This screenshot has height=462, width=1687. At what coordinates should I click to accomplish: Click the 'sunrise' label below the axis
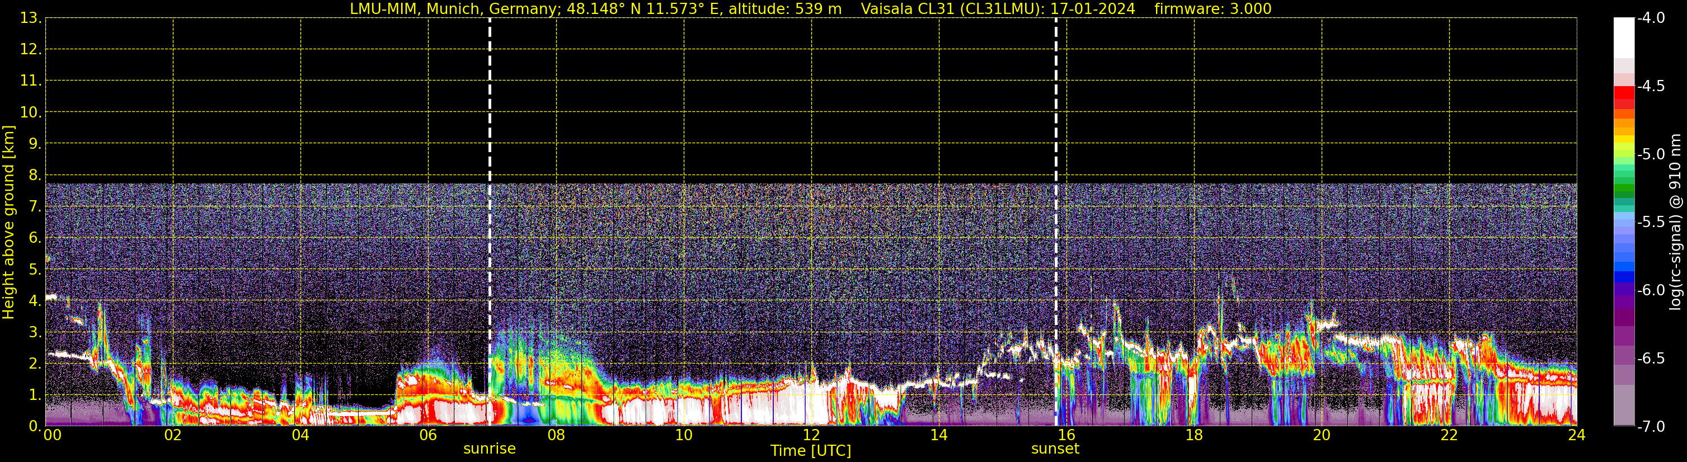pos(489,449)
